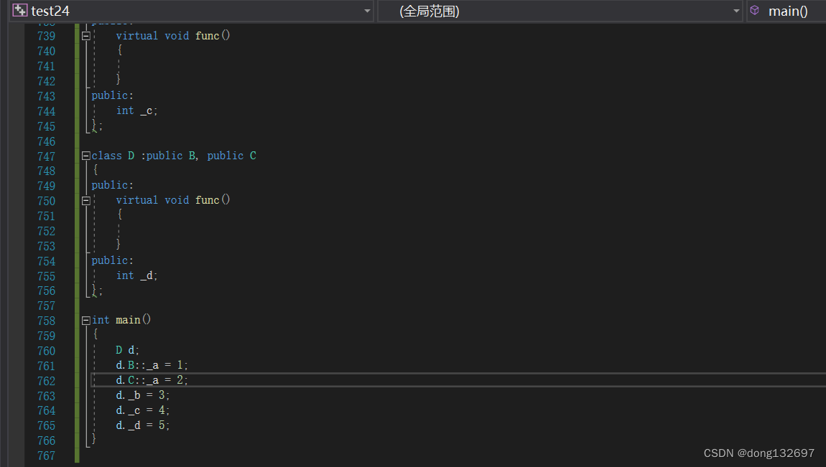The image size is (826, 467).
Task: Open the main() member dropdown
Action: point(788,11)
